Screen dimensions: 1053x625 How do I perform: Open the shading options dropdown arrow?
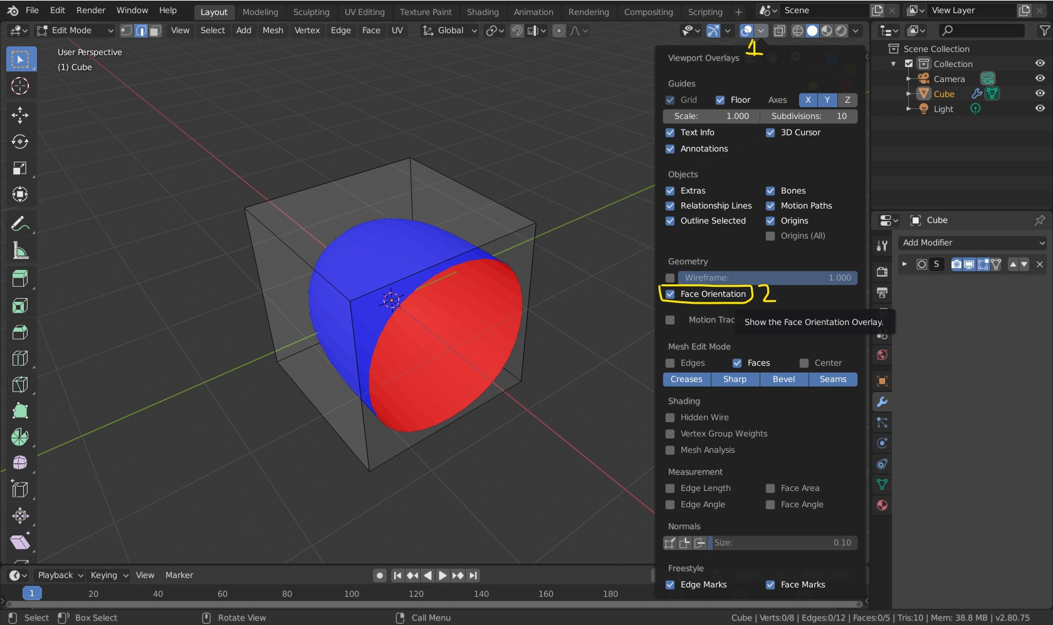(856, 31)
